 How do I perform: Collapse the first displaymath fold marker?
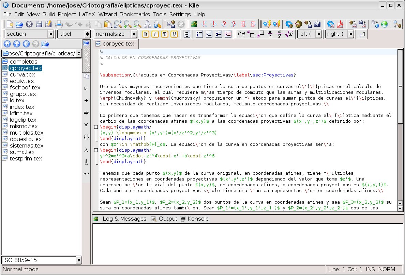(96, 127)
